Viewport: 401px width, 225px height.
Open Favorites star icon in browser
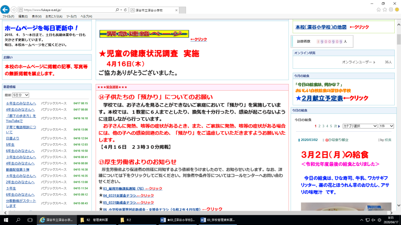coord(385,9)
